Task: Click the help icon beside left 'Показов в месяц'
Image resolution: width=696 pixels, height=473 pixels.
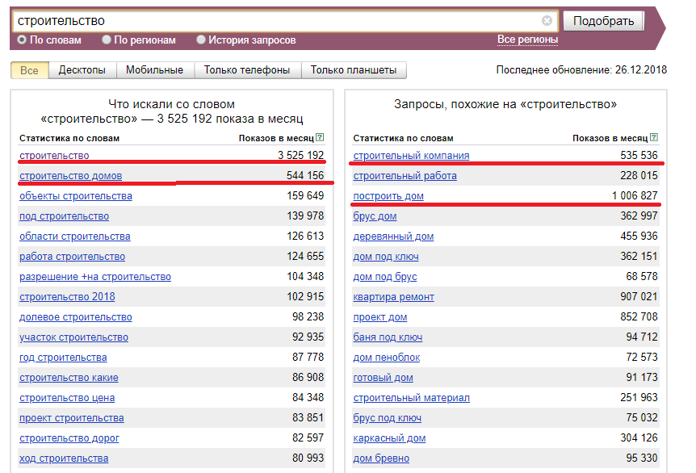Action: (321, 138)
